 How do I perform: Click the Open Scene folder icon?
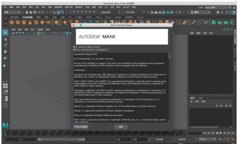pos(31,12)
